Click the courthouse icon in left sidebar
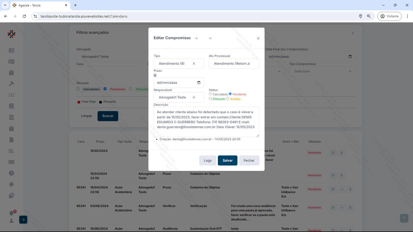413x232 pixels. pos(11,117)
